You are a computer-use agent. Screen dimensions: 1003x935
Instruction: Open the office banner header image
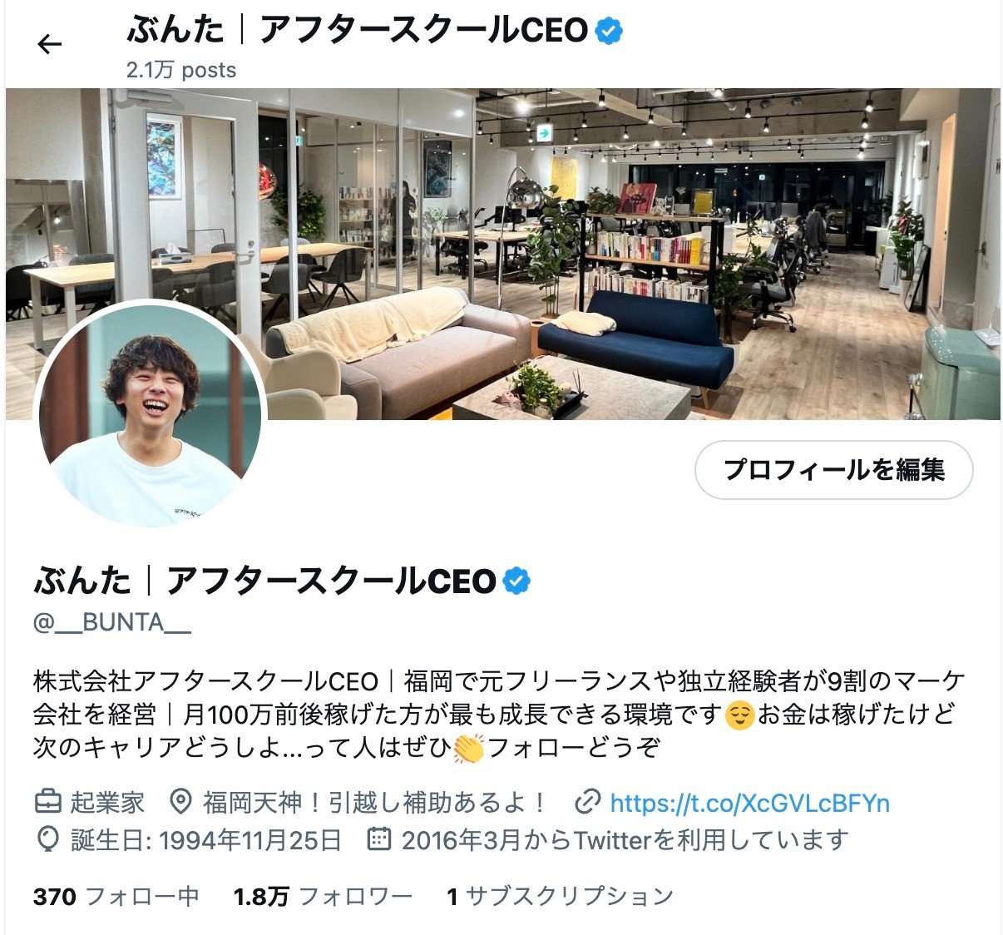tap(502, 254)
